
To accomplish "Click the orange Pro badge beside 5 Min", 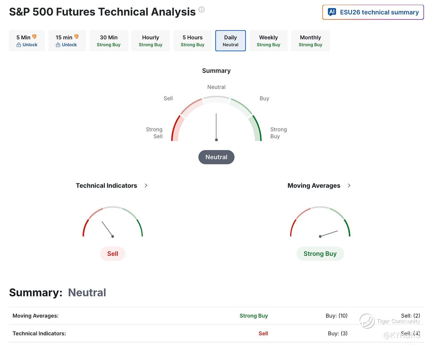I will coord(34,37).
